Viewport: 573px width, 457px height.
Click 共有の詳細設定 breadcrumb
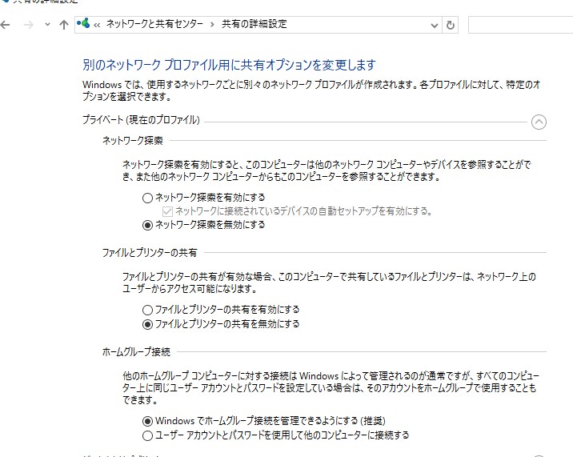tap(254, 24)
